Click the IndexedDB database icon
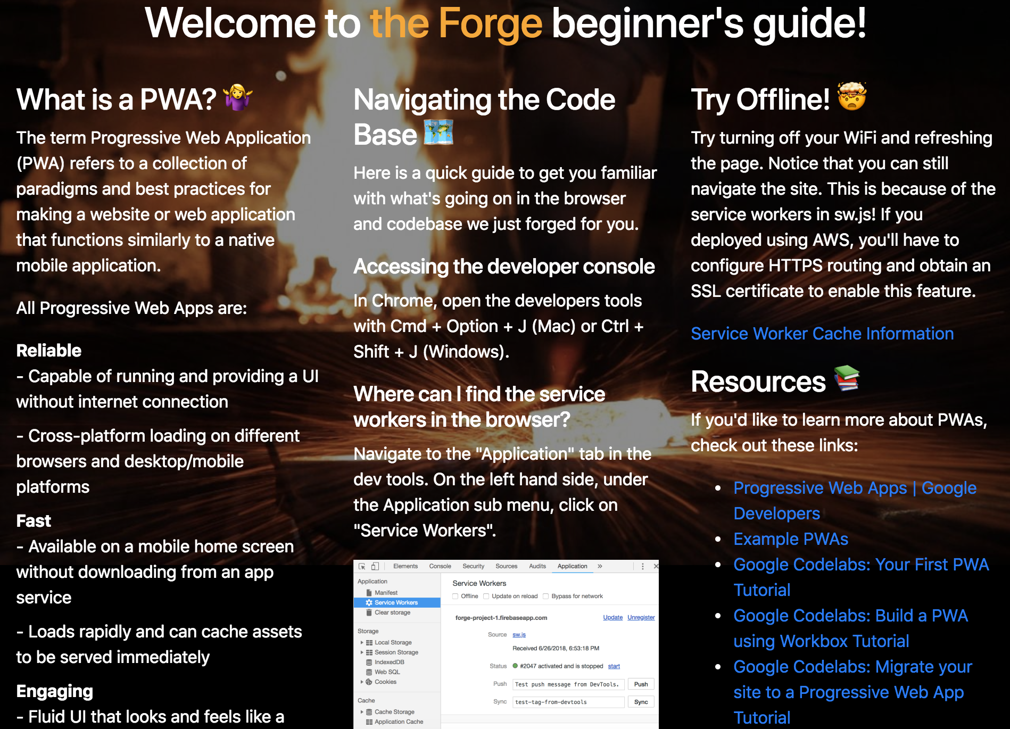This screenshot has width=1010, height=729. [369, 662]
